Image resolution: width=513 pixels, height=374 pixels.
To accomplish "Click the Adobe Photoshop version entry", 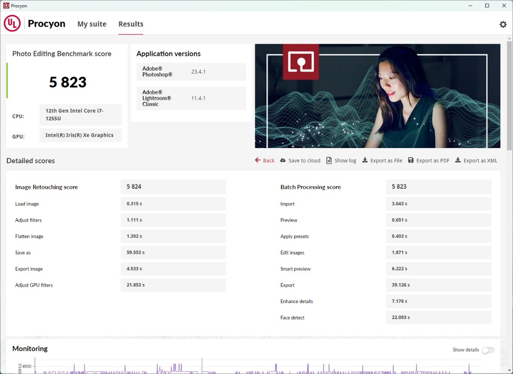I will point(191,72).
